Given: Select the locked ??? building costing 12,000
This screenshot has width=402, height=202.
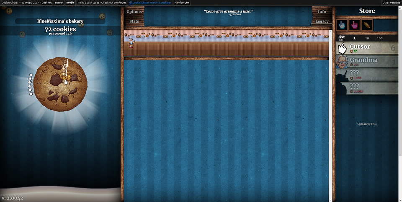Looking at the screenshot, I should (x=367, y=88).
